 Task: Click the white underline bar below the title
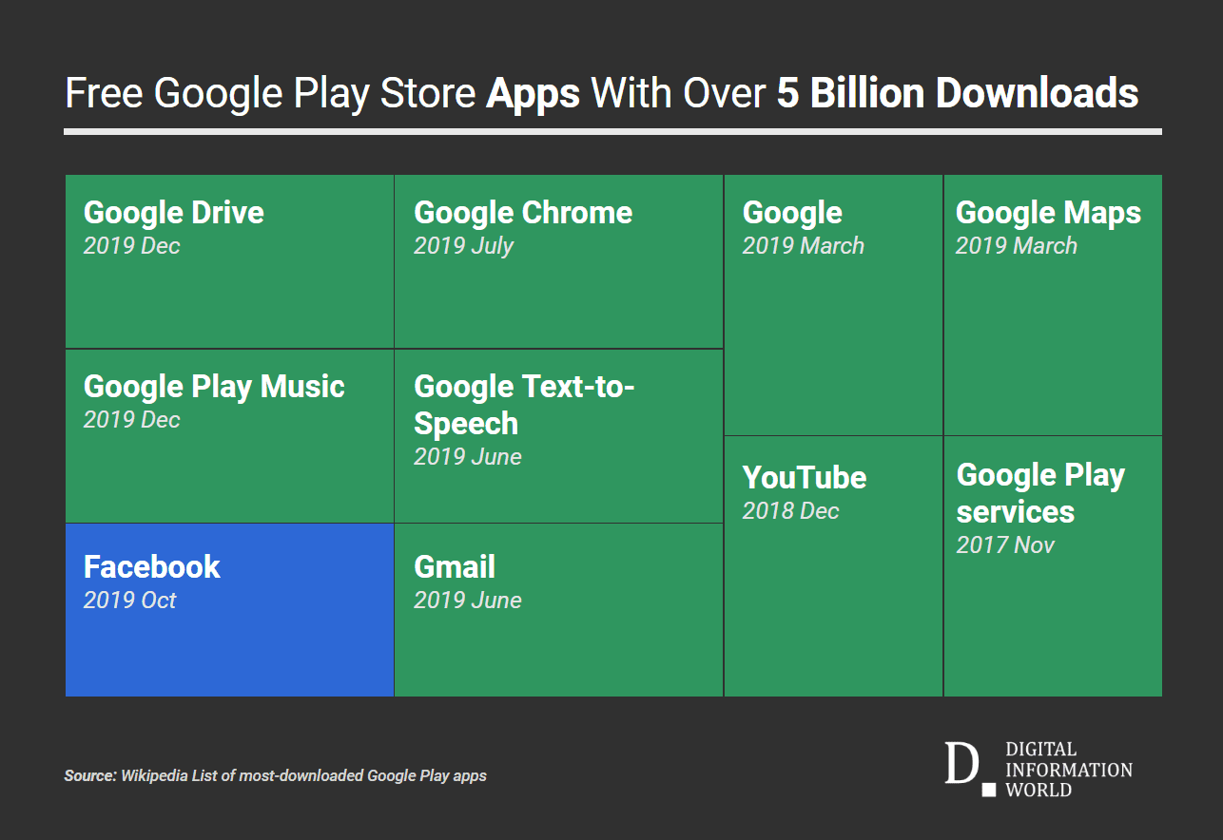(x=611, y=129)
